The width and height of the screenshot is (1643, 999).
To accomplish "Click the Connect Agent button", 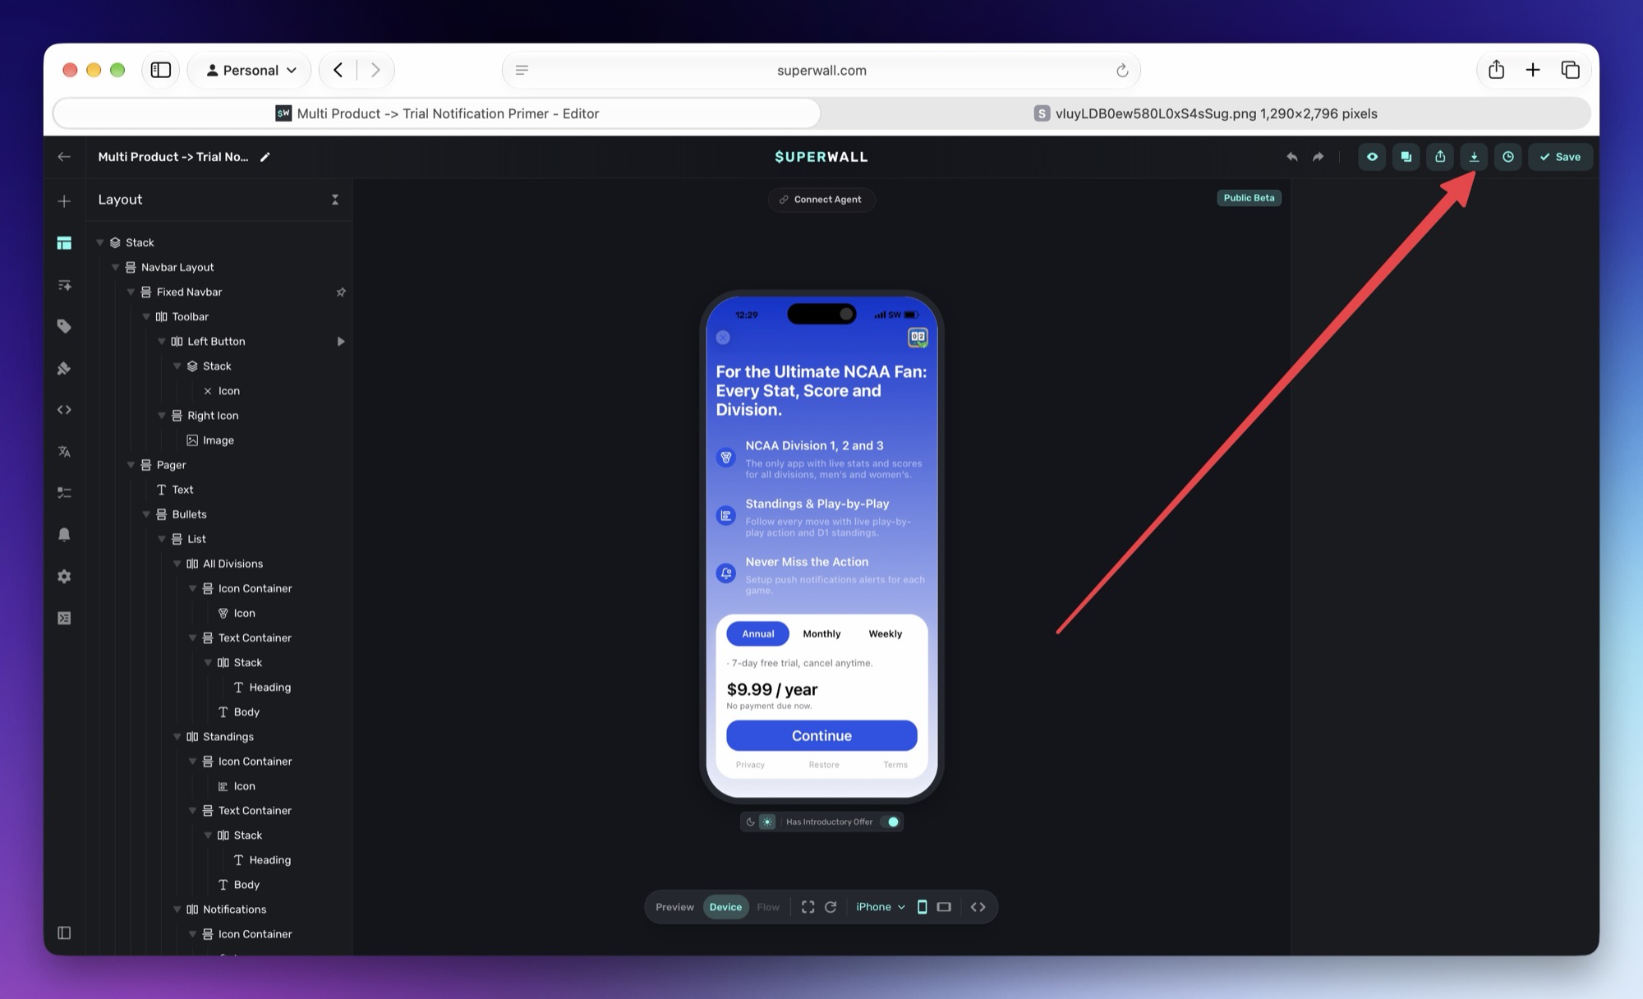I will [821, 200].
